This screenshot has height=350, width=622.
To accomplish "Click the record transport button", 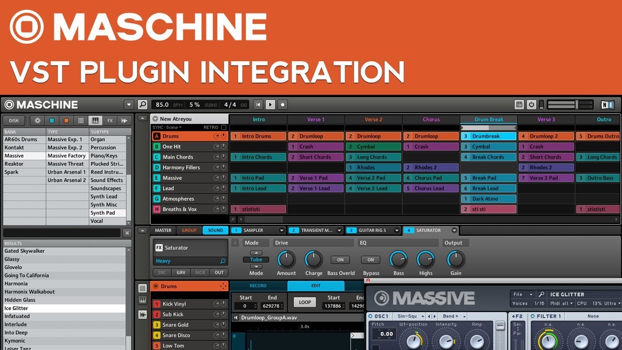I will point(282,105).
